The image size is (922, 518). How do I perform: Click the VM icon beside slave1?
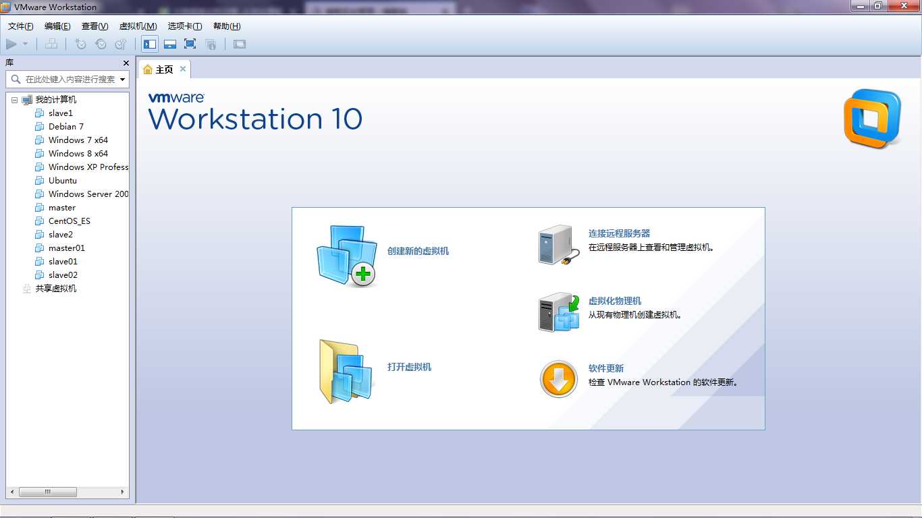[x=39, y=113]
